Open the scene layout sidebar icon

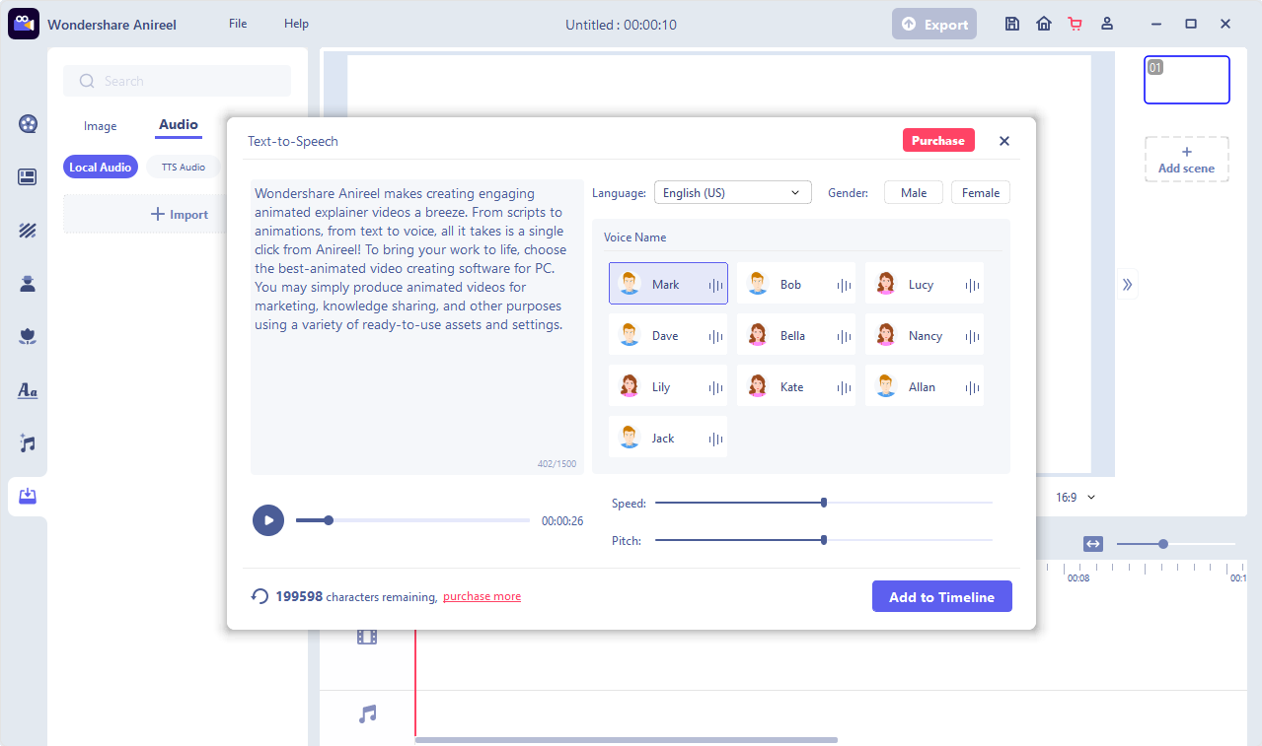pyautogui.click(x=28, y=177)
